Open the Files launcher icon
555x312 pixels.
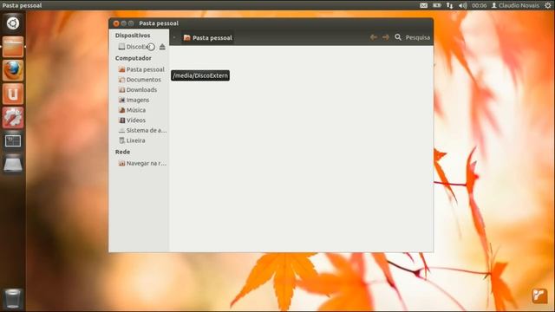click(x=13, y=47)
